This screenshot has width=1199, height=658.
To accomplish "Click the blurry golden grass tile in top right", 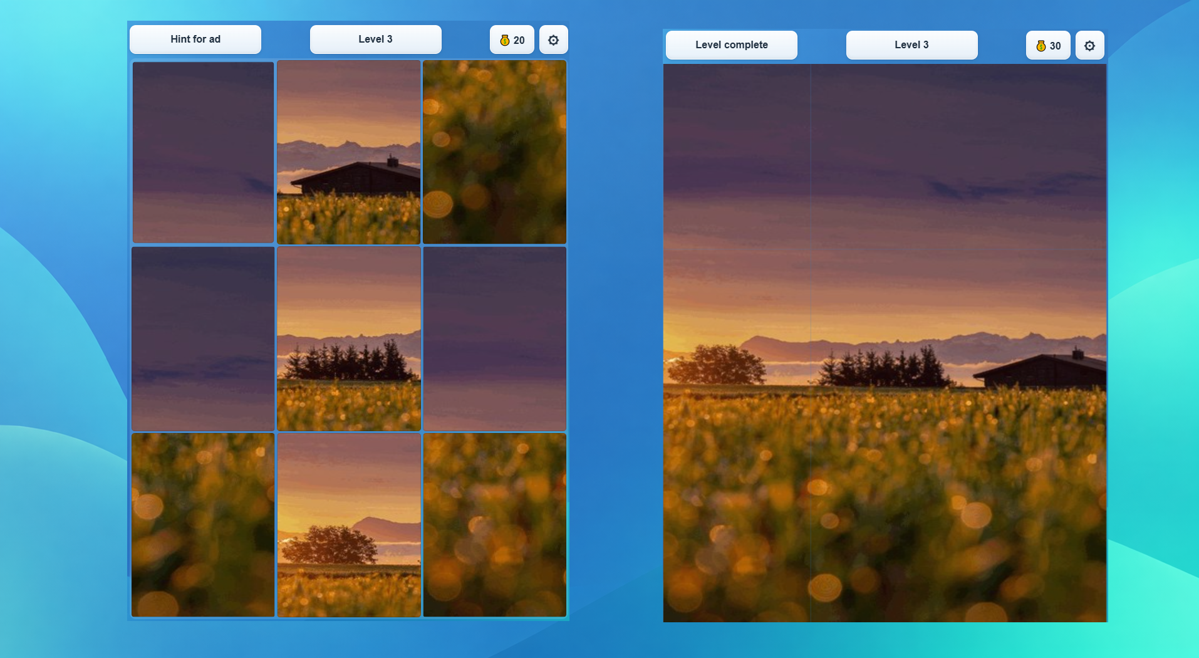I will click(494, 152).
